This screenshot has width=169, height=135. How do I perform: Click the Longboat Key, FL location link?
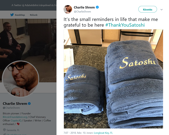(103, 133)
